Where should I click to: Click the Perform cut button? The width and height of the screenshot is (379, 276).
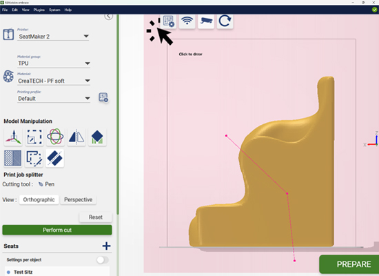click(x=57, y=230)
